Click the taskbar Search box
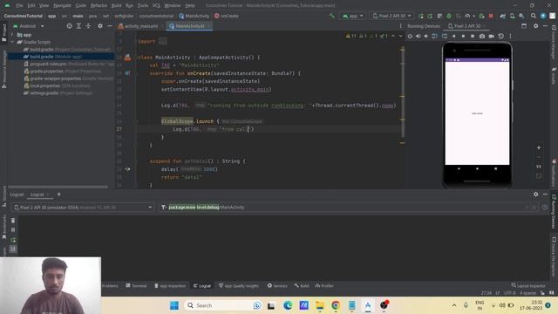 click(x=223, y=305)
